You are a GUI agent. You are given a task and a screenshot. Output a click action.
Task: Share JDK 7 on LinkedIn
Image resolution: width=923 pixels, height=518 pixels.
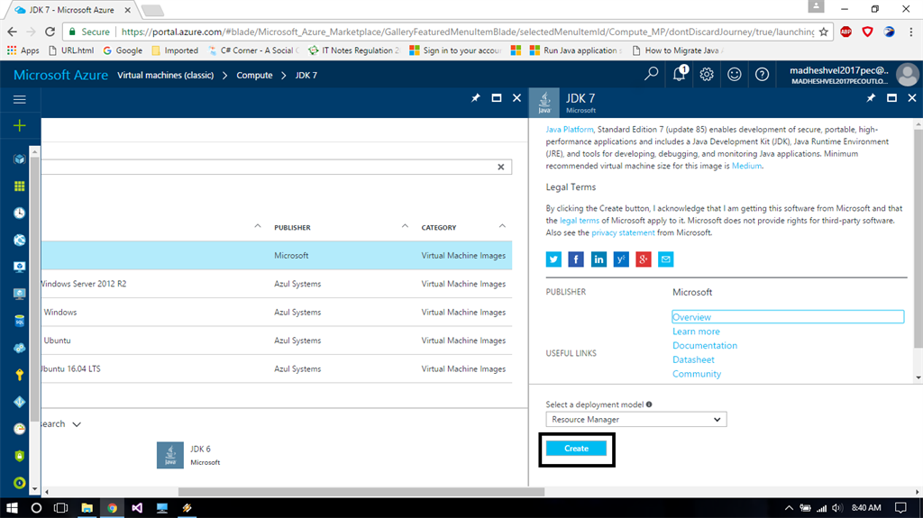point(599,259)
